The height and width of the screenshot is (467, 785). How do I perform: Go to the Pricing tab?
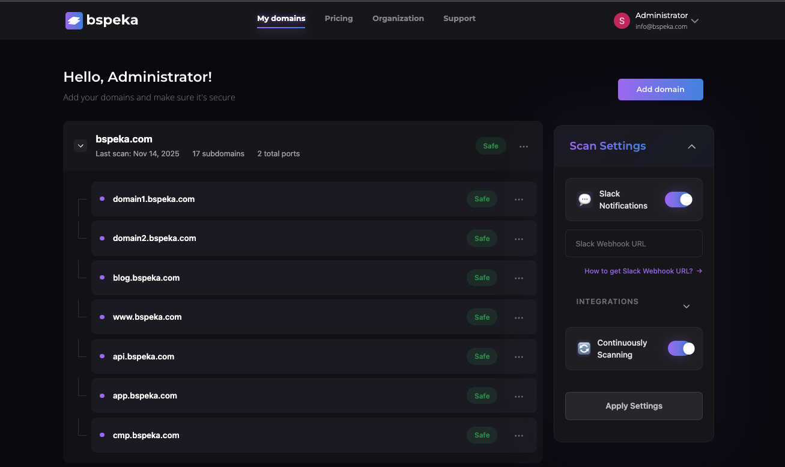(339, 19)
